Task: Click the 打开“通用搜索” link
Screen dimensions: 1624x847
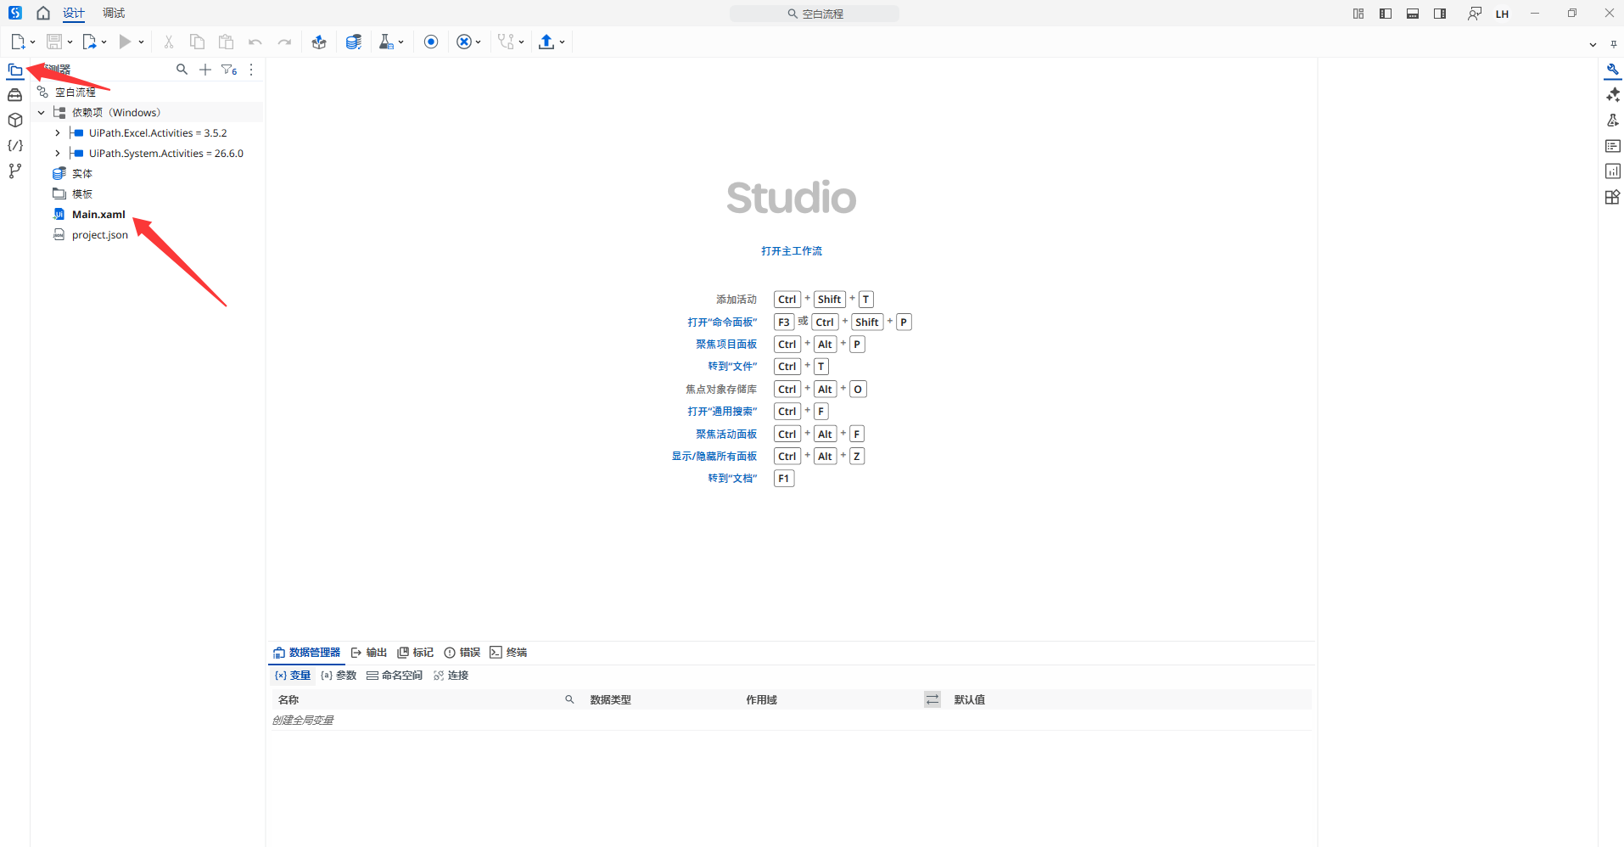Action: click(x=722, y=411)
